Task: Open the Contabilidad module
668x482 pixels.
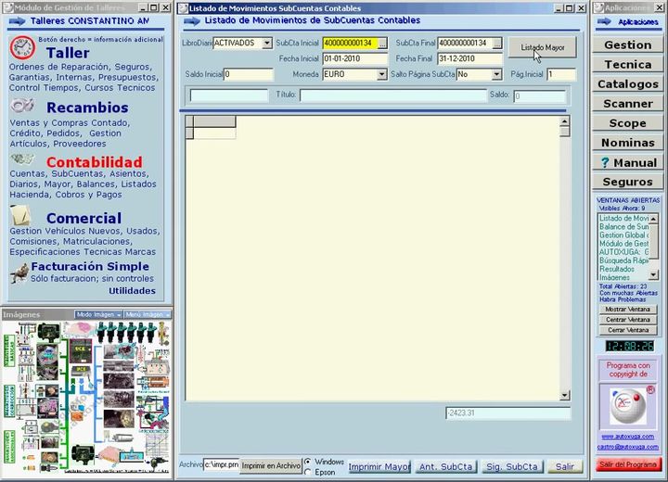Action: (94, 162)
